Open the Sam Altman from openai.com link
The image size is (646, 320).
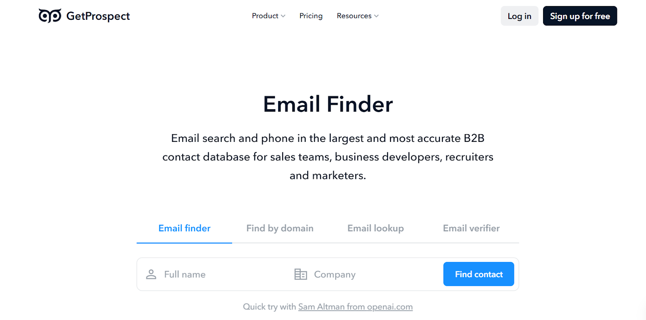(355, 307)
